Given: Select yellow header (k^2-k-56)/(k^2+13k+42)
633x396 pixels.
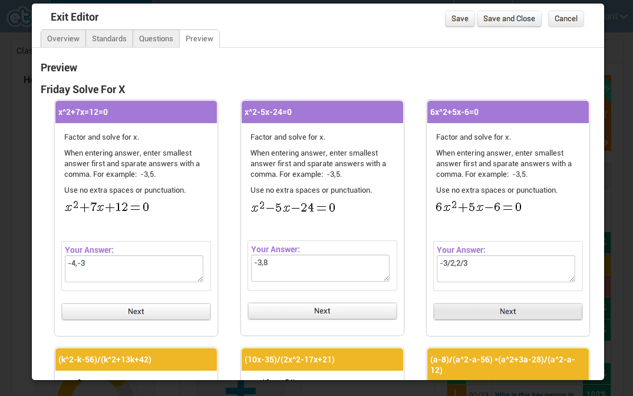Looking at the screenshot, I should click(136, 359).
